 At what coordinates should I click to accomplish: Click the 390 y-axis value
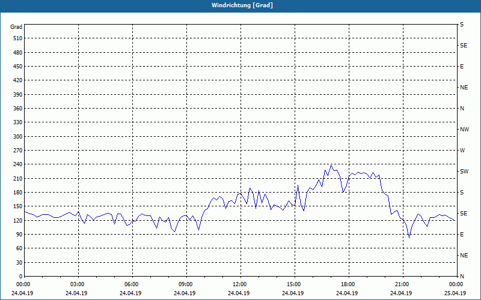click(18, 95)
